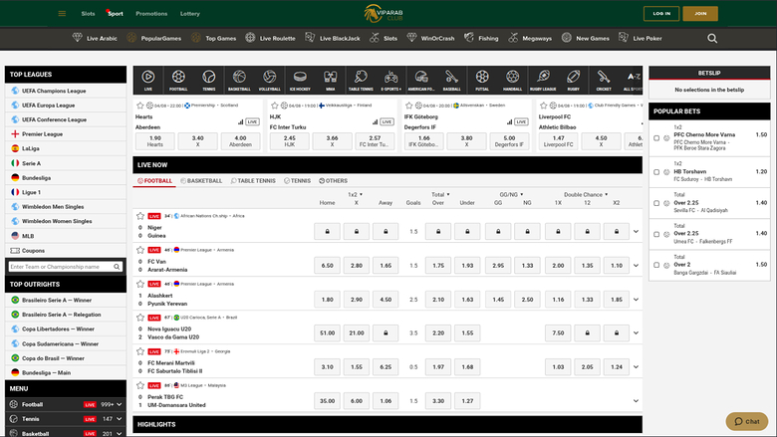Screen dimensions: 777x437
Task: Open the hamburger menu in the header
Action: coord(62,13)
